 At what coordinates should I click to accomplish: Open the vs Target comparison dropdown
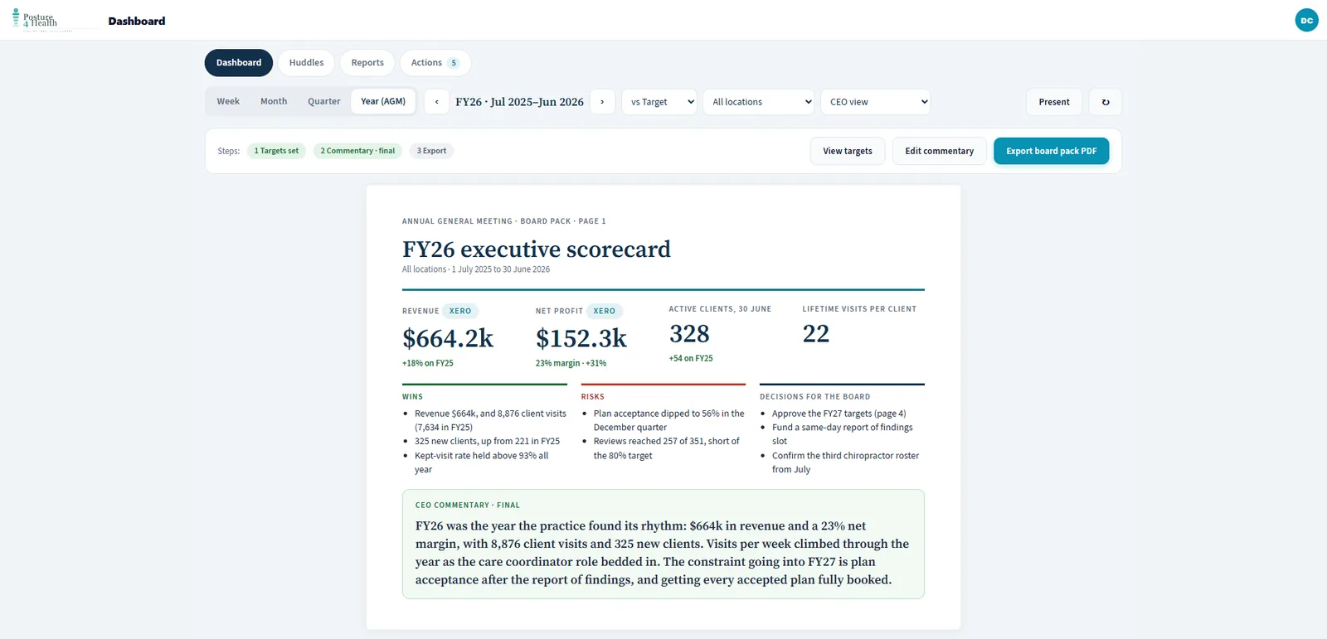tap(659, 102)
